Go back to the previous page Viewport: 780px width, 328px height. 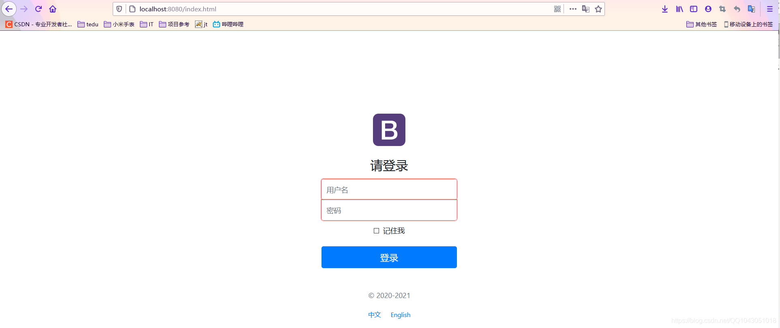9,9
